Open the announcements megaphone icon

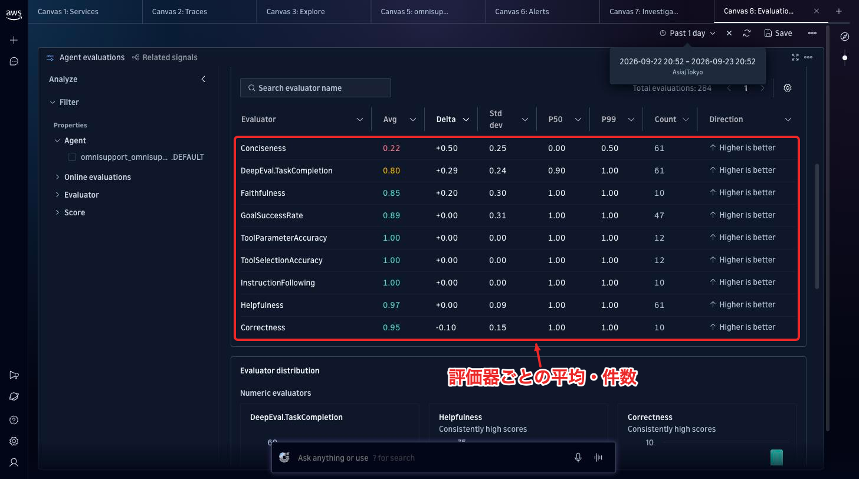point(14,375)
